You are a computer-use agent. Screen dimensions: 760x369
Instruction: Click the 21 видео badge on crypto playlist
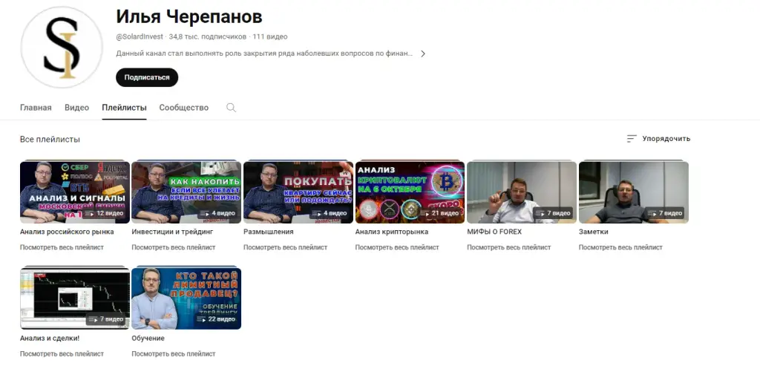click(439, 213)
